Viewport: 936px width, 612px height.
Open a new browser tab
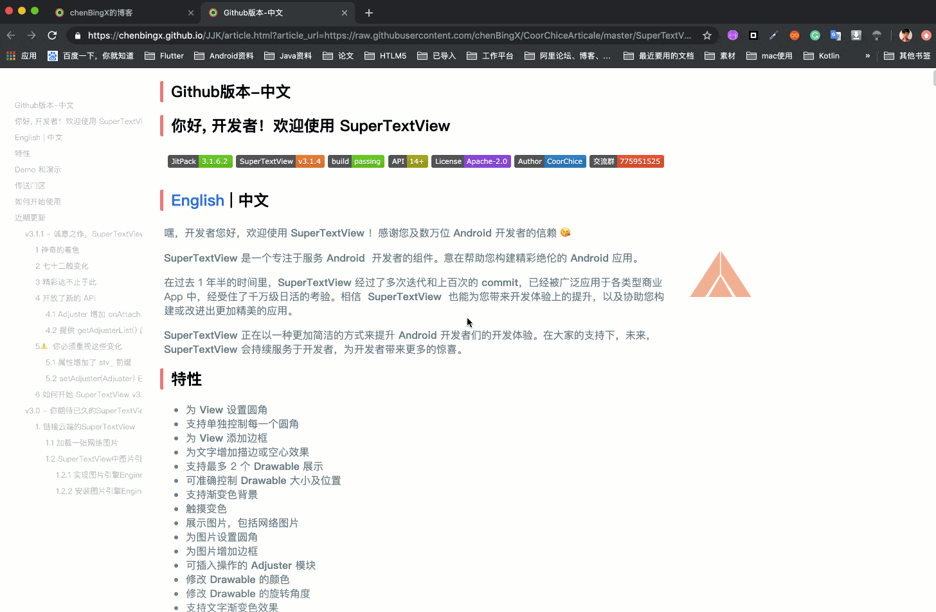pyautogui.click(x=369, y=13)
